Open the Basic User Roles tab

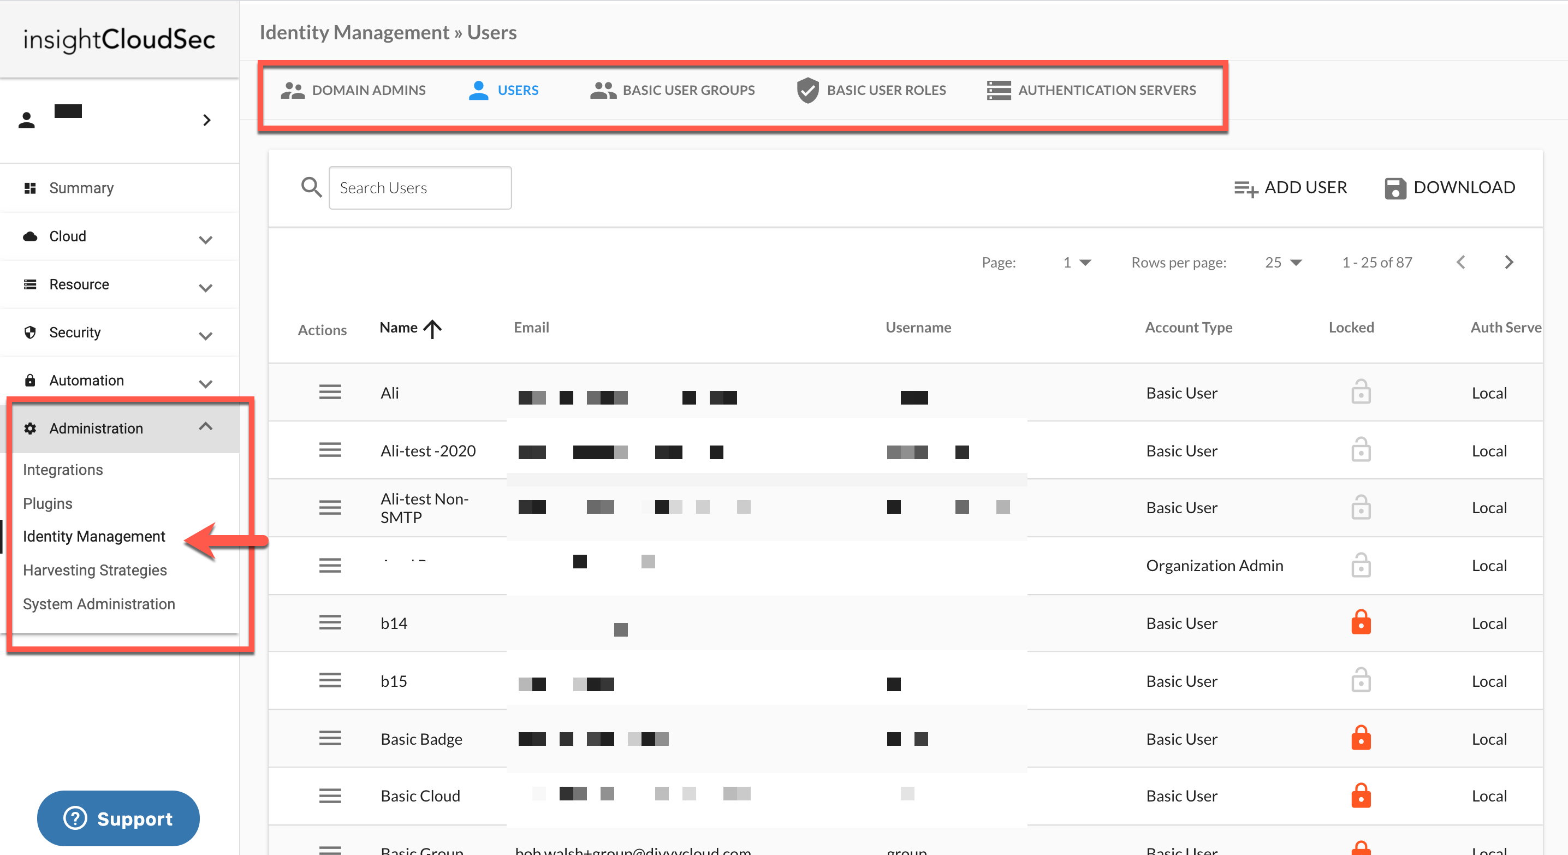871,90
